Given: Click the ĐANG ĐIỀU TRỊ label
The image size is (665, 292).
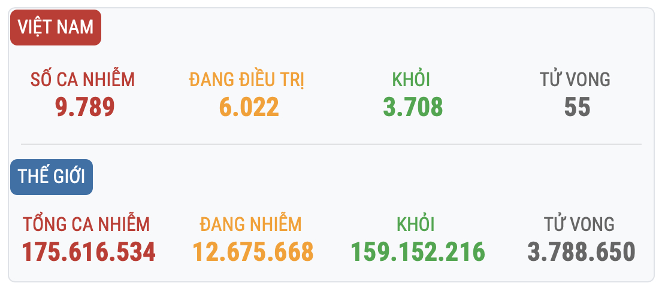Looking at the screenshot, I should pyautogui.click(x=247, y=80).
